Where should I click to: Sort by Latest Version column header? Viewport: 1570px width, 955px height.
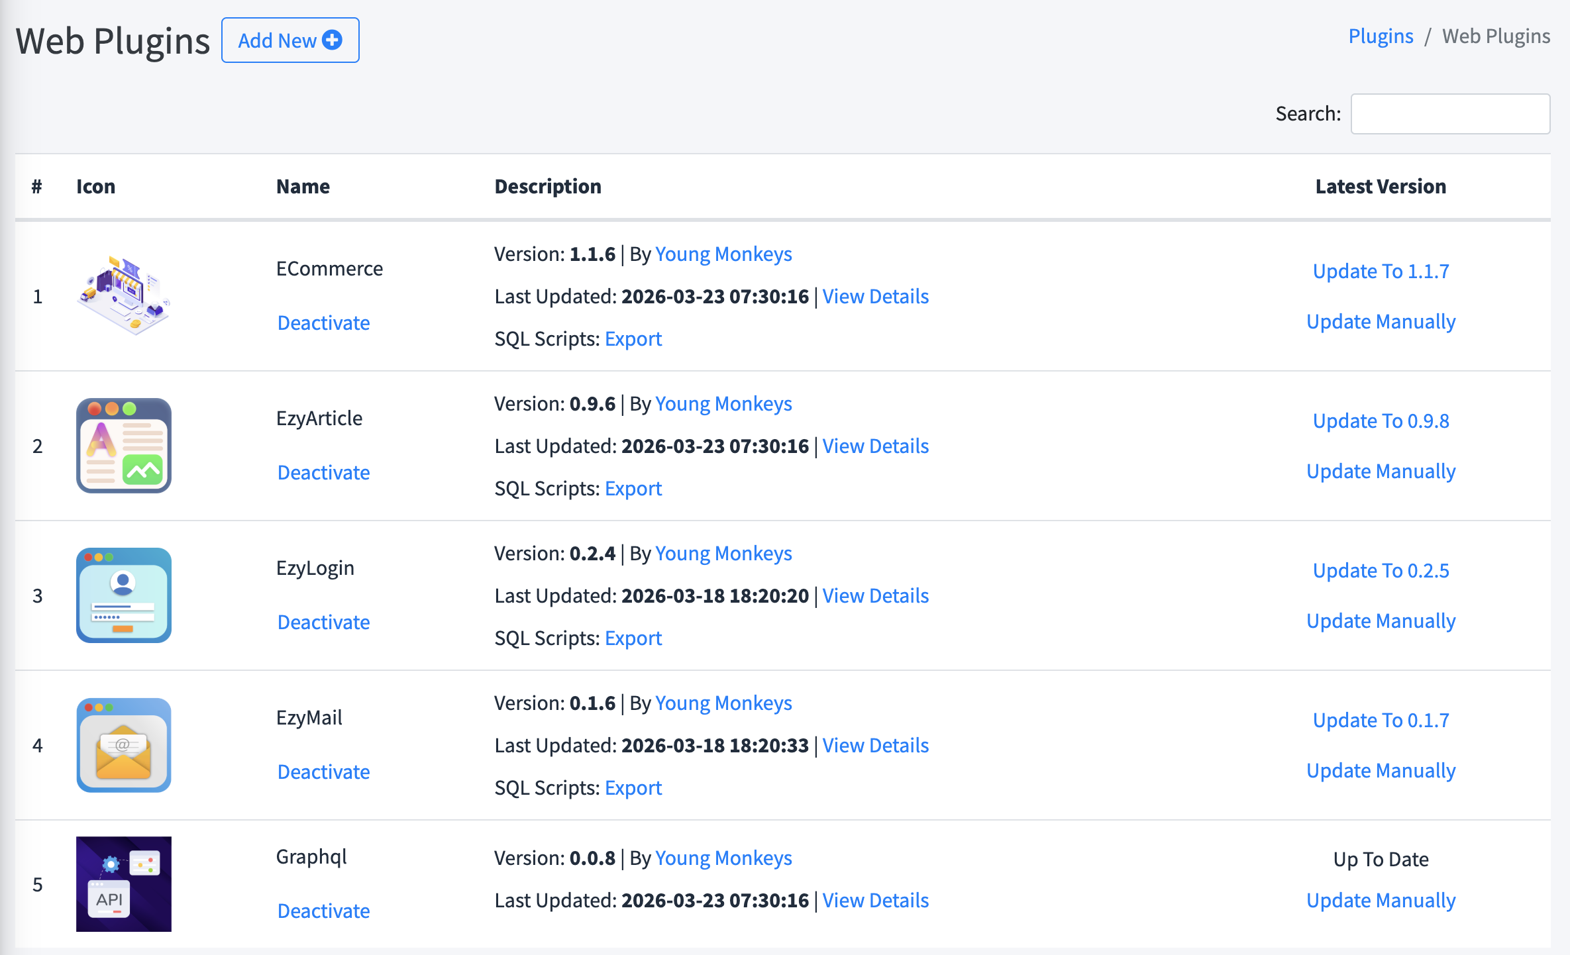1381,186
